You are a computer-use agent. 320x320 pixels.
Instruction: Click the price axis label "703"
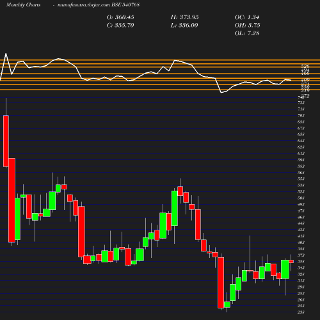(x=301, y=116)
